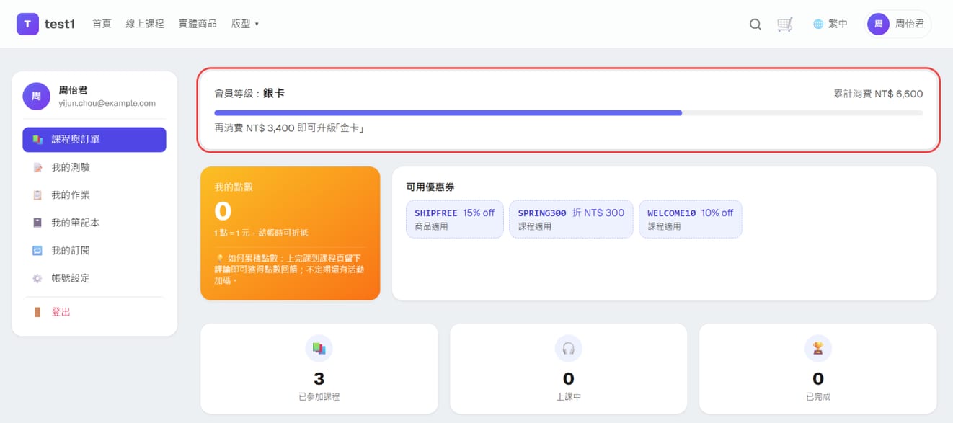This screenshot has height=423, width=953.
Task: Click the 我的點數 orange card
Action: [x=291, y=233]
